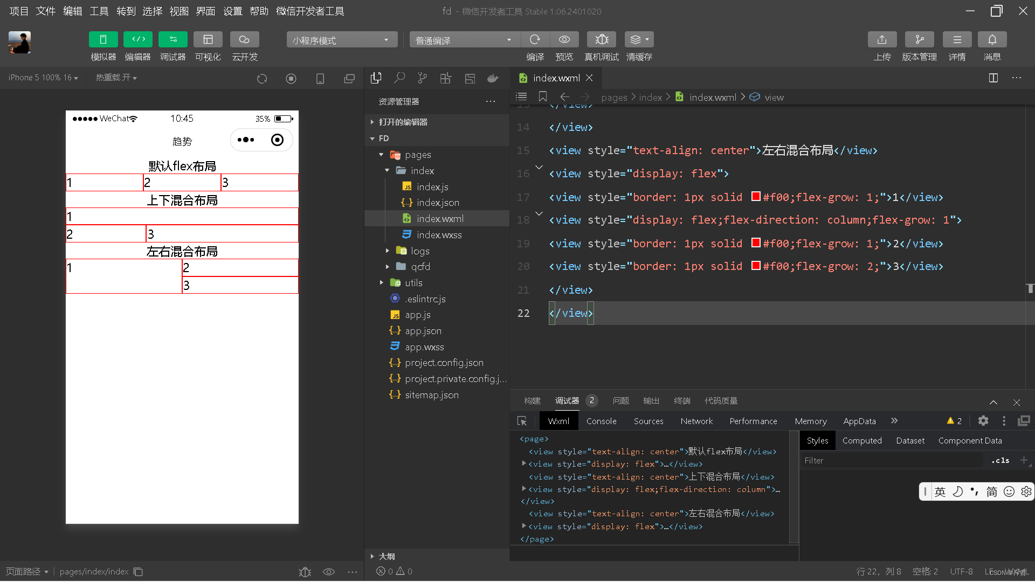Toggle the simulator device frame icon
Image resolution: width=1035 pixels, height=582 pixels.
[x=320, y=79]
